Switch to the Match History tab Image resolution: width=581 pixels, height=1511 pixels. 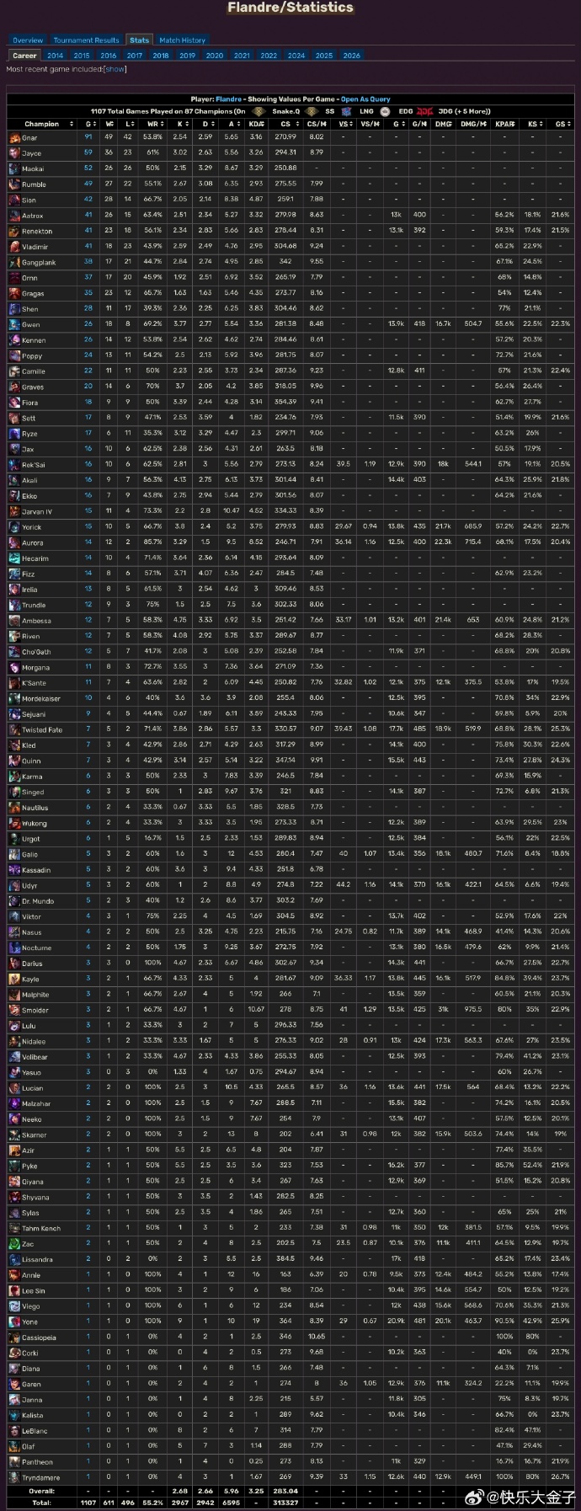[x=182, y=40]
